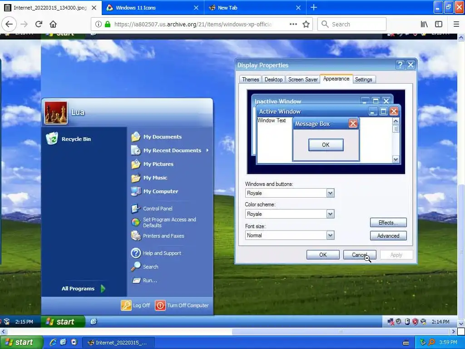465x349 pixels.
Task: Click into the Firefox Search field
Action: pos(352,24)
